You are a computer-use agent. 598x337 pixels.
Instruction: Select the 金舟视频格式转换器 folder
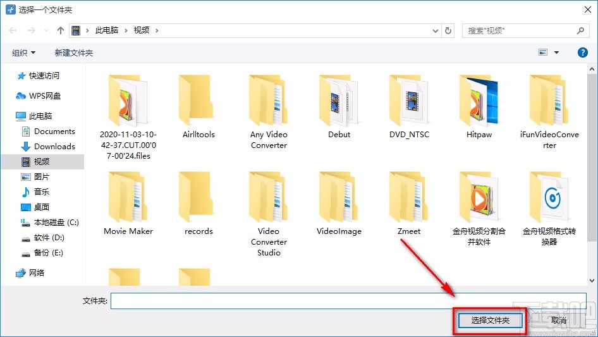point(549,209)
